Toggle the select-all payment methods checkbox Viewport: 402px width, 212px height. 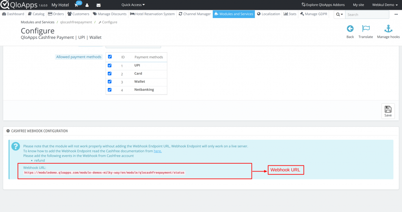[110, 57]
